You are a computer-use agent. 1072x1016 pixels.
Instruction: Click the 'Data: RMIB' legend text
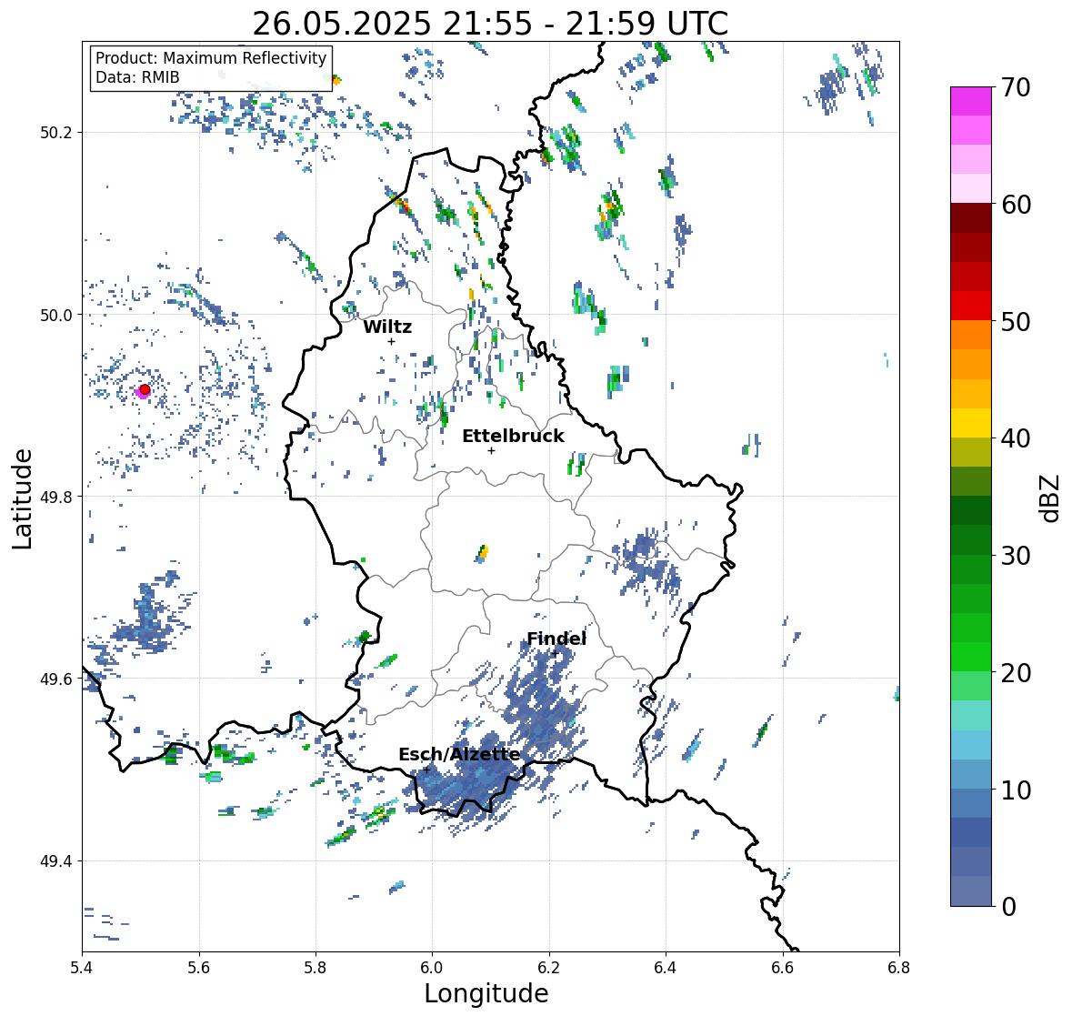click(137, 77)
